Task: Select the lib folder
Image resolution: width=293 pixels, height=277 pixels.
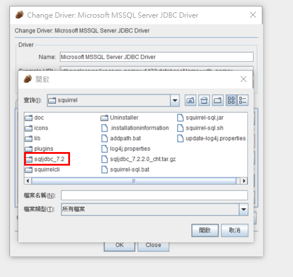Action: tap(33, 138)
